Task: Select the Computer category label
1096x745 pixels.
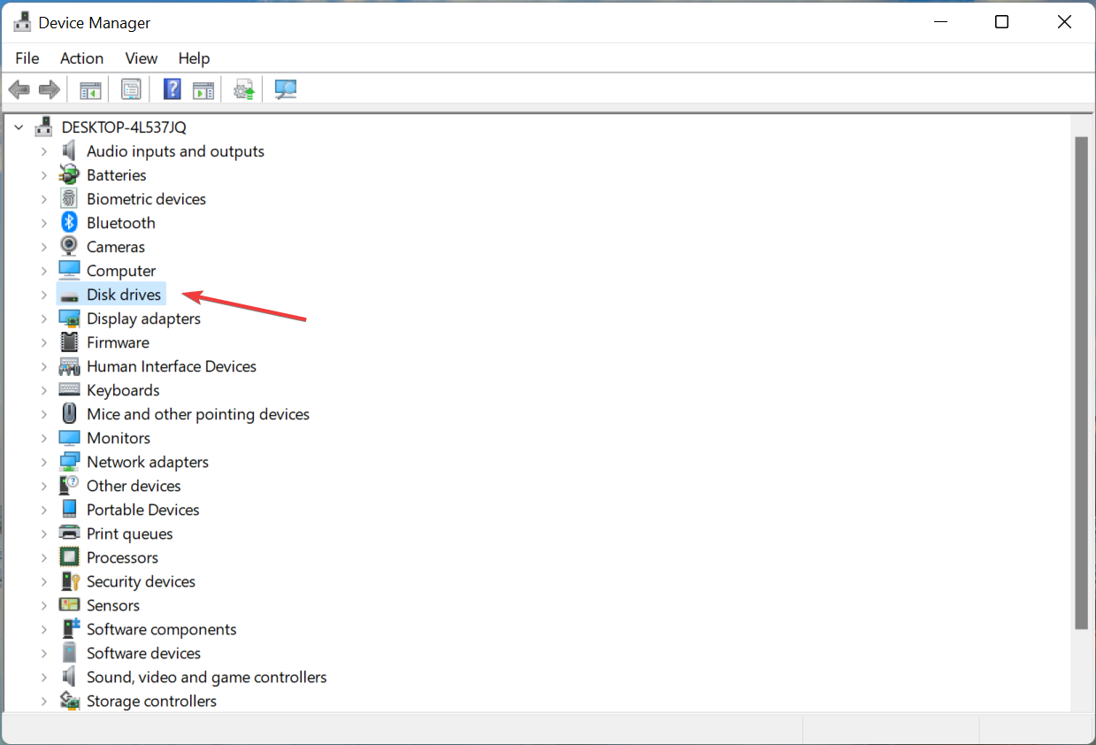Action: [121, 271]
